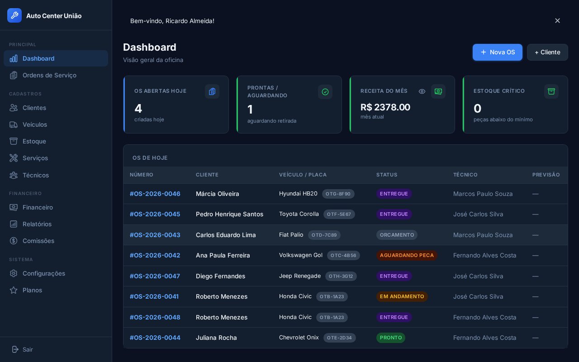
Task: Open the Veículos menu item
Action: tap(56, 124)
